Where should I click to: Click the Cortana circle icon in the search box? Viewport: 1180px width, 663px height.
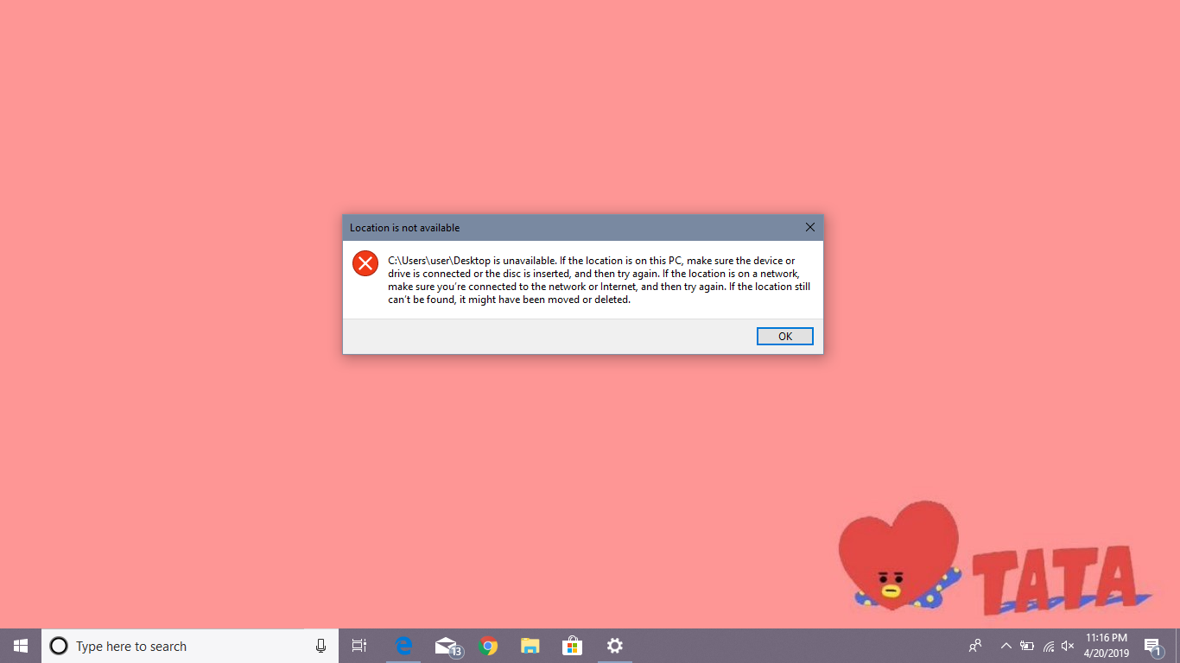59,646
